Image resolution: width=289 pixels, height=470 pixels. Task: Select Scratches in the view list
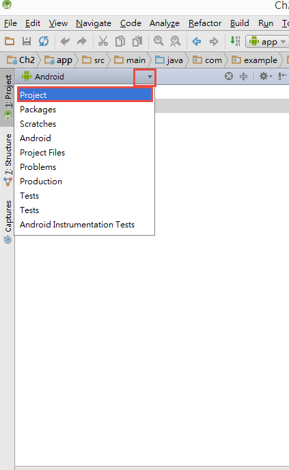tap(85, 124)
